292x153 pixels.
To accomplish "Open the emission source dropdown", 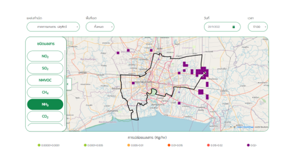I will click(53, 27).
